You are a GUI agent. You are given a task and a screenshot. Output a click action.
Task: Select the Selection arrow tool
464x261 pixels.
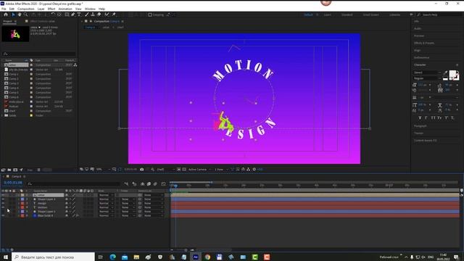[x=13, y=14]
